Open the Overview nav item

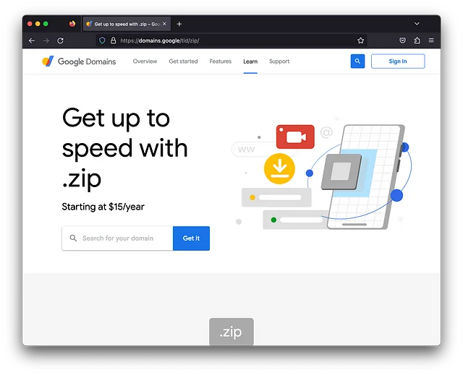pos(145,61)
